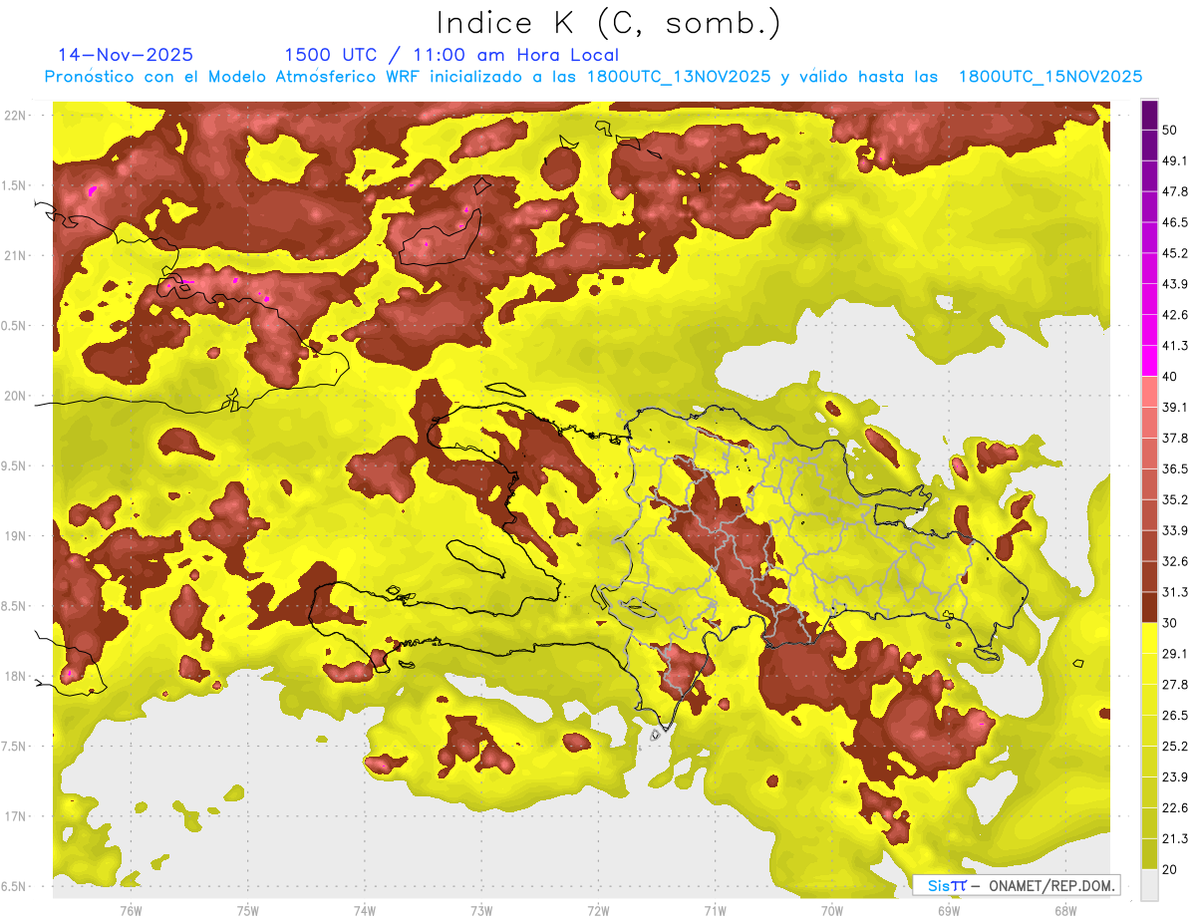Click the '18N' latitude label
The image size is (1196, 924).
[x=16, y=676]
